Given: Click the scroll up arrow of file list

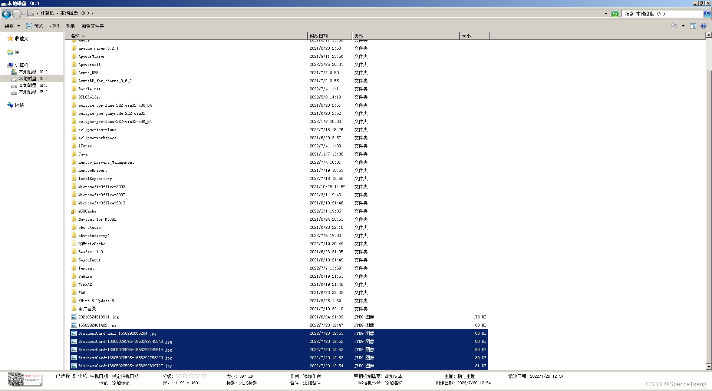Looking at the screenshot, I should [709, 35].
